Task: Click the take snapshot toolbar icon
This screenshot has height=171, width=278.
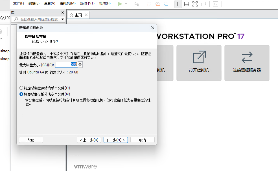Action: point(149,4)
